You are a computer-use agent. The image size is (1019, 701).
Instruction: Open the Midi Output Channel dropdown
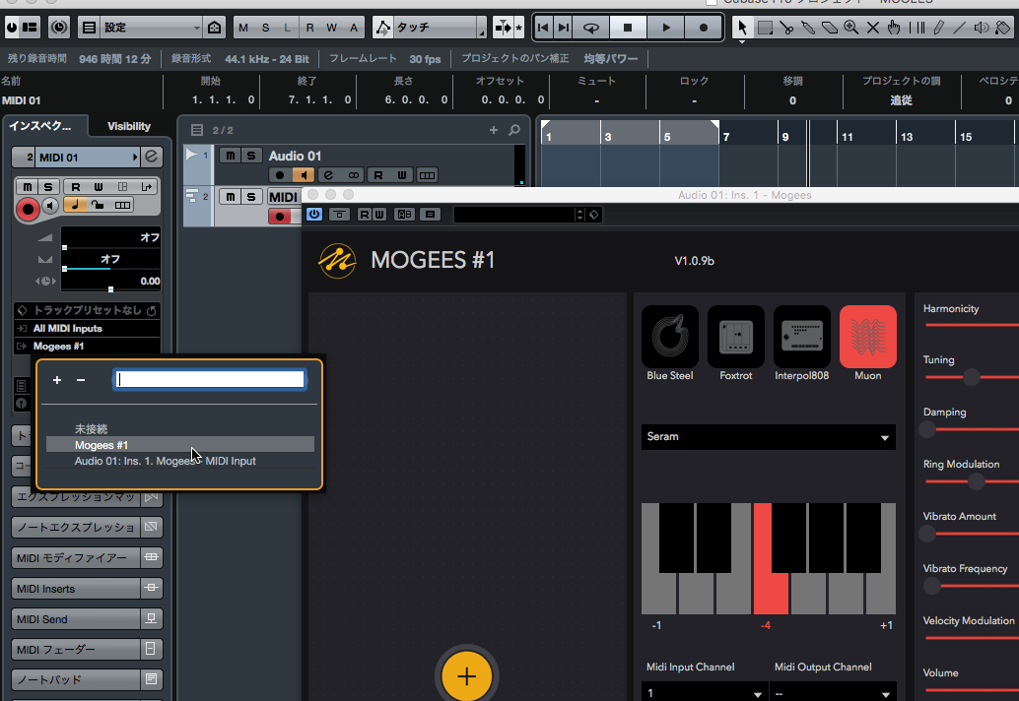click(x=833, y=692)
